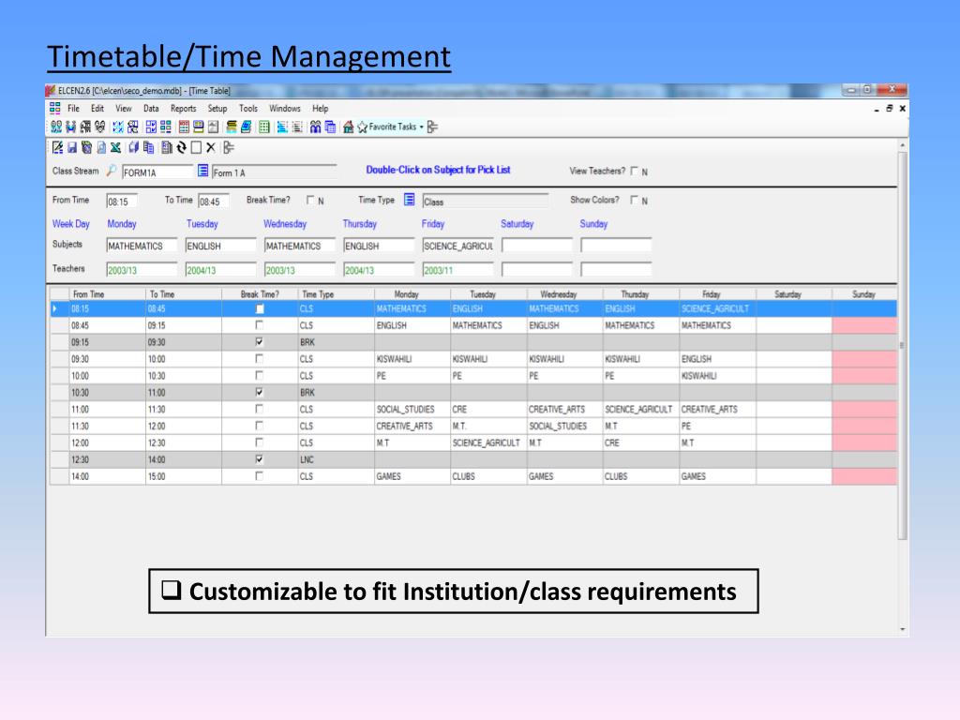The image size is (960, 720).
Task: Open the Favorite Tasks dropdown arrow
Action: (421, 127)
